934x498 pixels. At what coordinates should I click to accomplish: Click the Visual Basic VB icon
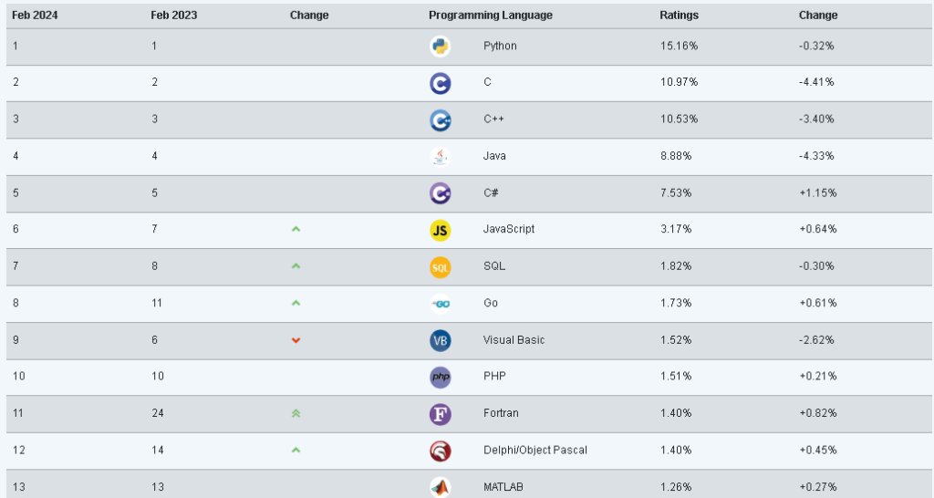[x=440, y=340]
